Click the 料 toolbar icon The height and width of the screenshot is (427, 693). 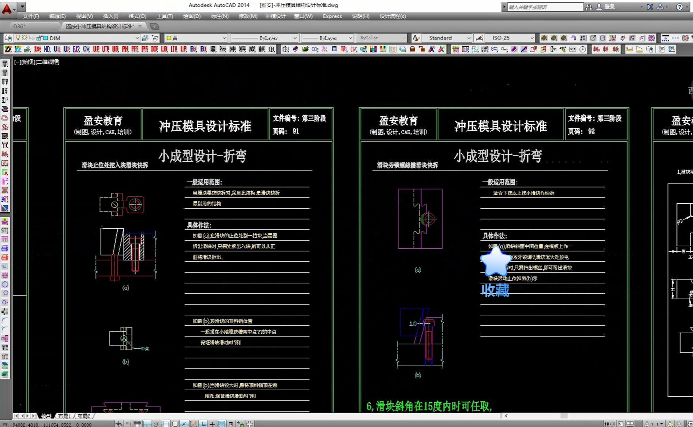pos(242,49)
